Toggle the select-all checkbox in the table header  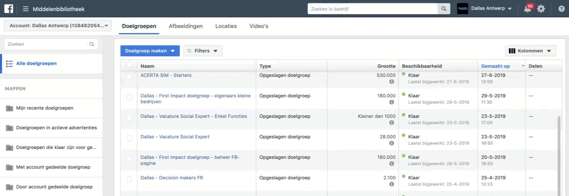[129, 66]
